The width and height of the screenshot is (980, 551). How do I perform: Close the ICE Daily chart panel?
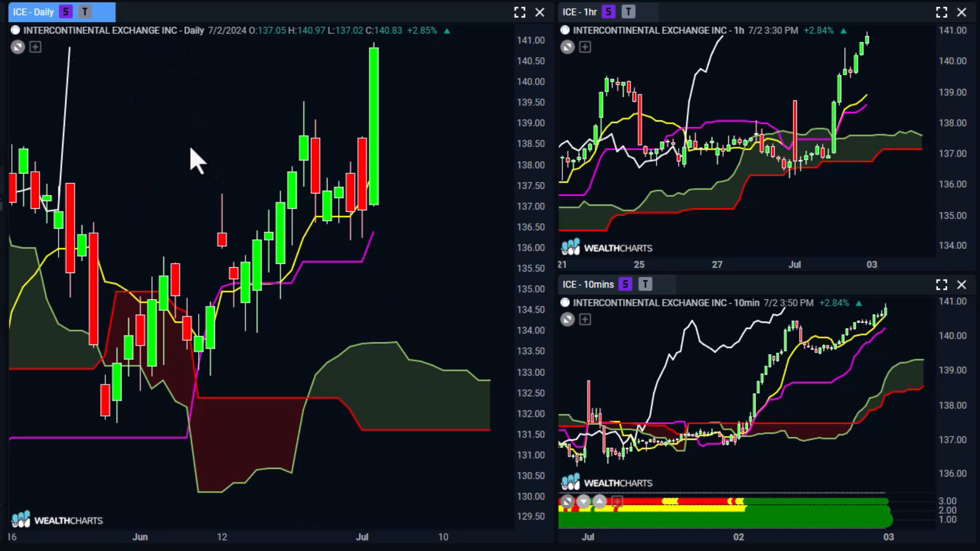[540, 12]
